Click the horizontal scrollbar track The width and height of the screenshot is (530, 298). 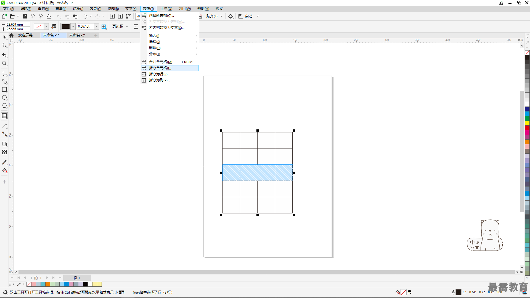(266, 272)
